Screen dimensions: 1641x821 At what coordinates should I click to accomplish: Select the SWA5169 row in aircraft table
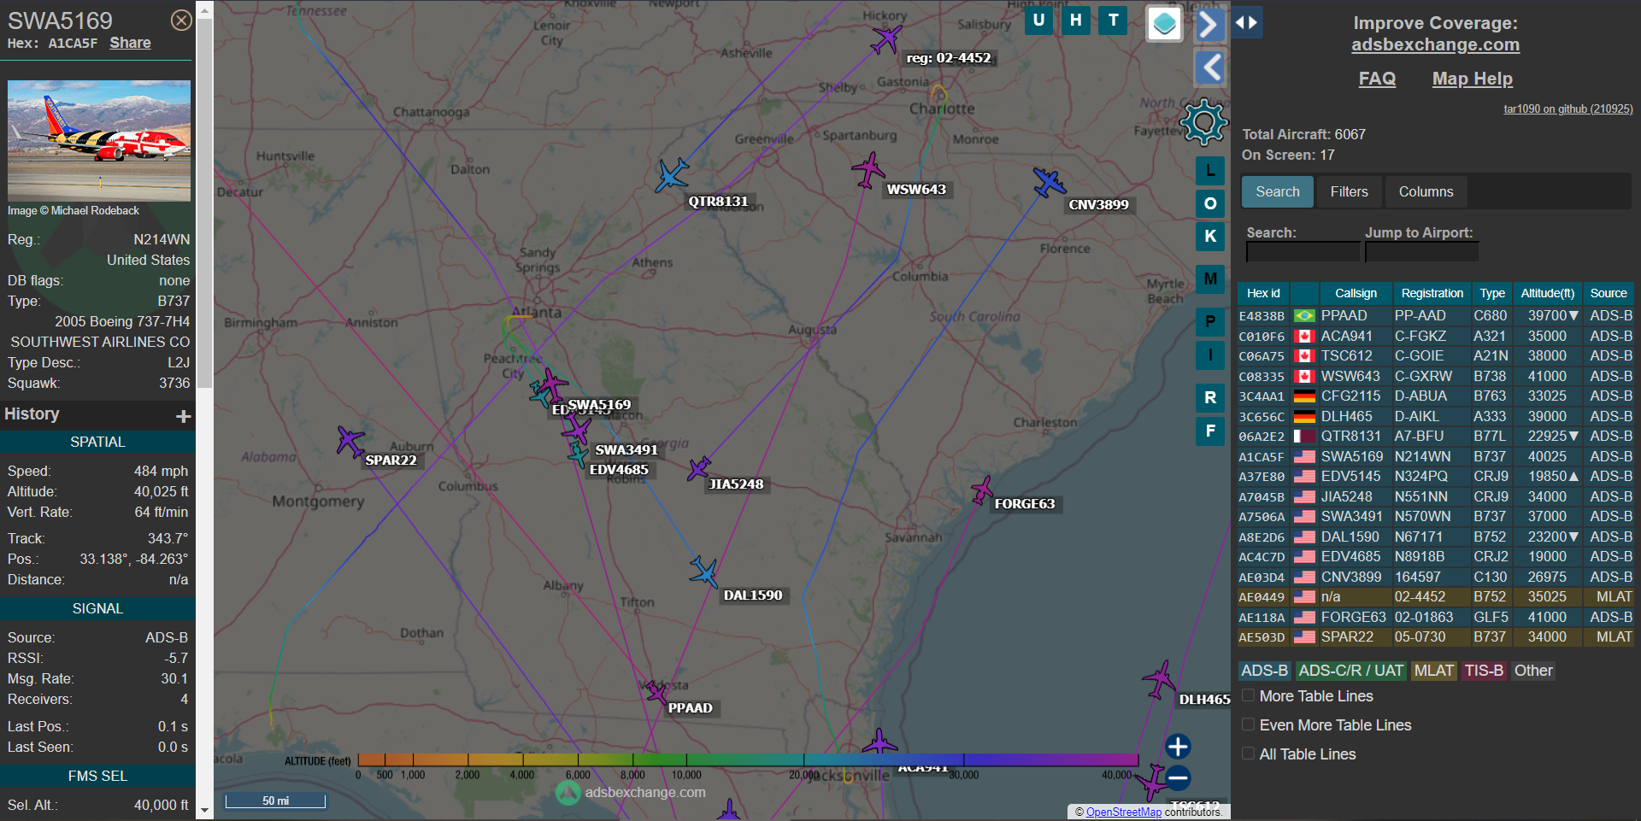pos(1435,456)
